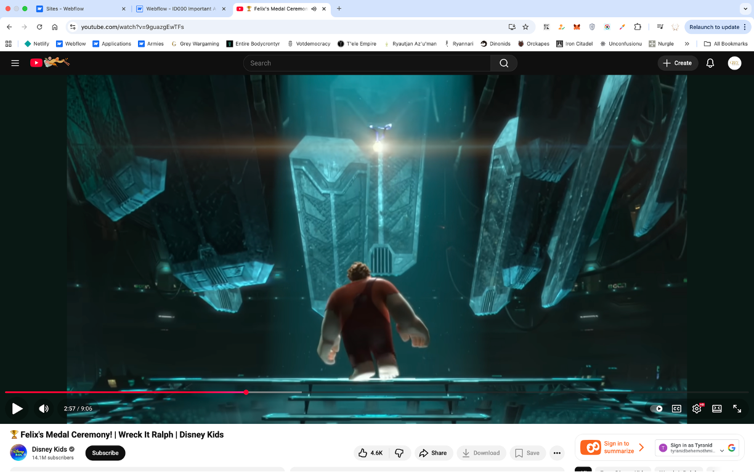The image size is (754, 472).
Task: Open a new browser tab
Action: (x=339, y=9)
